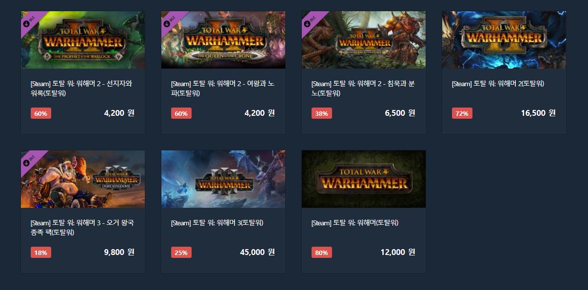Select title 토탈 워: 워해머 2 - 여왕과 노파
This screenshot has width=588, height=290.
pyautogui.click(x=222, y=89)
